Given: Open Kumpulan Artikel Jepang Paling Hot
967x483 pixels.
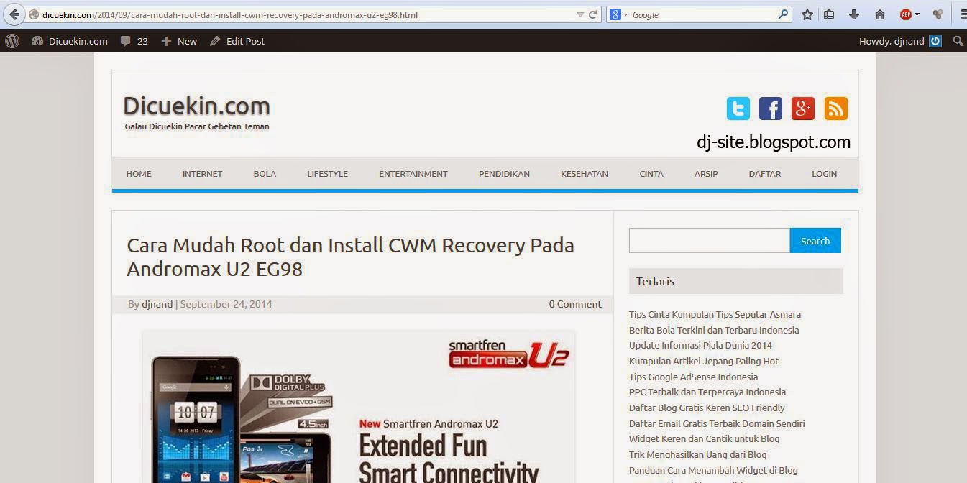Looking at the screenshot, I should pyautogui.click(x=704, y=361).
